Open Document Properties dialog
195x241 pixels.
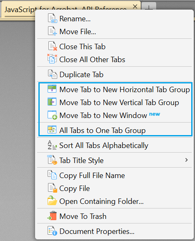(x=114, y=231)
